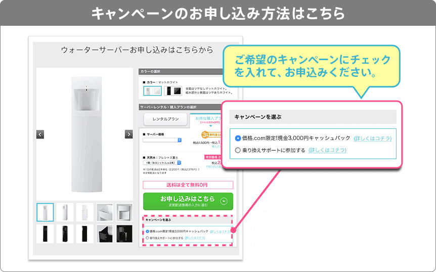Click the 送料は全て無料0円 banner
436x272 pixels.
pos(188,185)
